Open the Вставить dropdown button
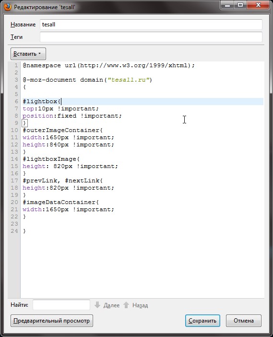This screenshot has width=273, height=337. point(28,54)
